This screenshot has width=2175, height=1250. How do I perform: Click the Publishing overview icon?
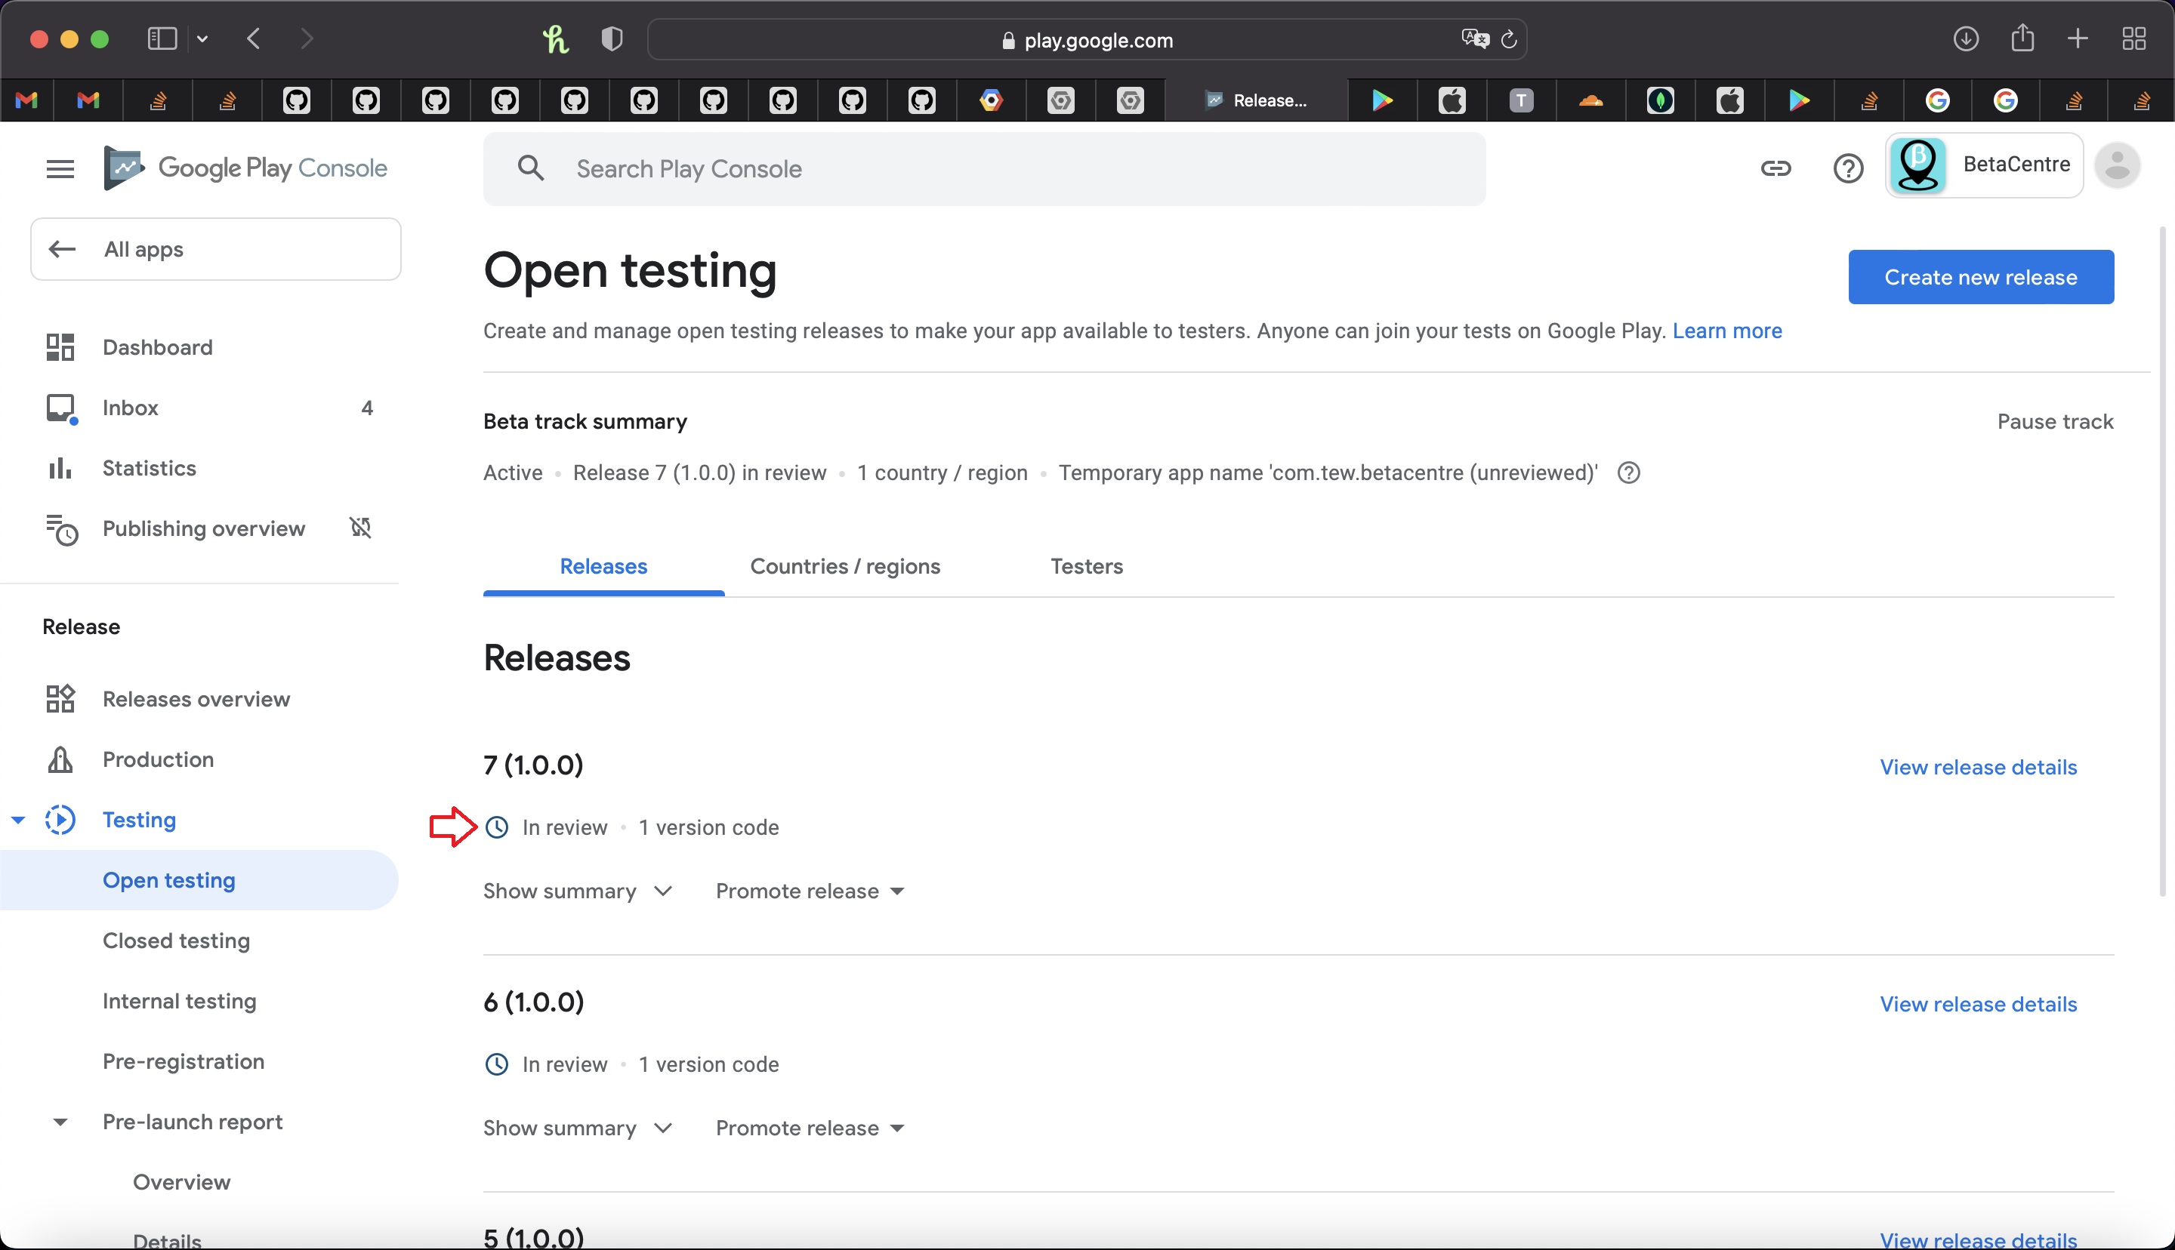tap(60, 528)
